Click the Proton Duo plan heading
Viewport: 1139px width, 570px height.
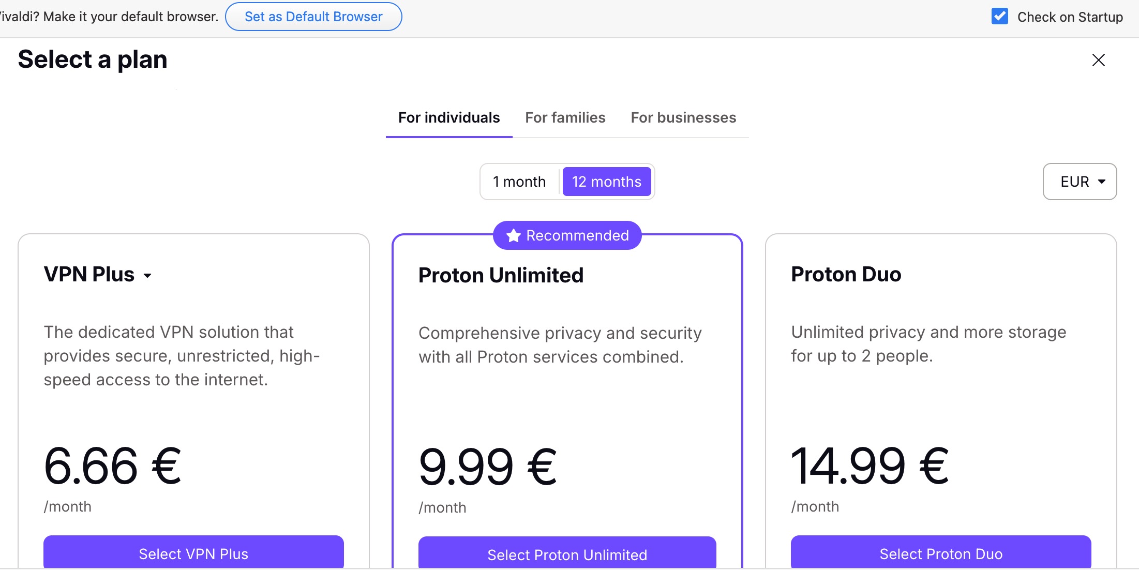point(846,274)
